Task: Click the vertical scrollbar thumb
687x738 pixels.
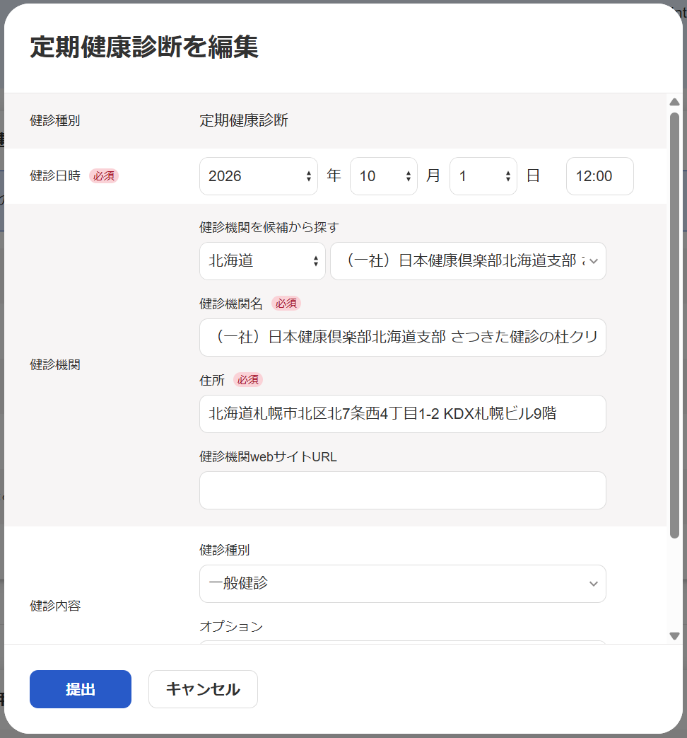Action: [x=674, y=325]
